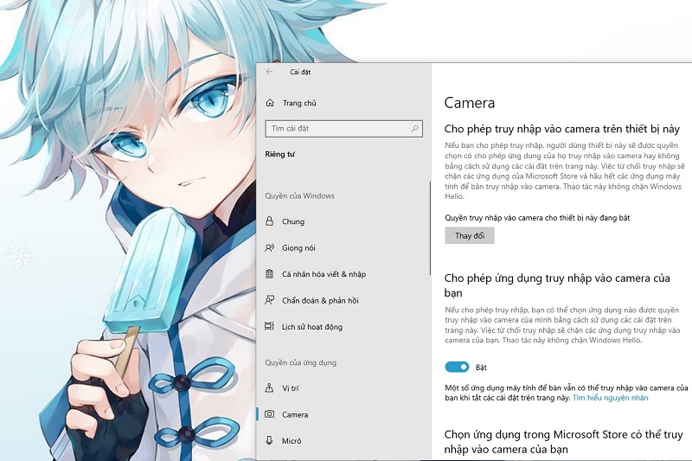Click 'Chọn ứng dụng trong Microsoft Store' heading
The height and width of the screenshot is (461, 692).
pos(564,442)
